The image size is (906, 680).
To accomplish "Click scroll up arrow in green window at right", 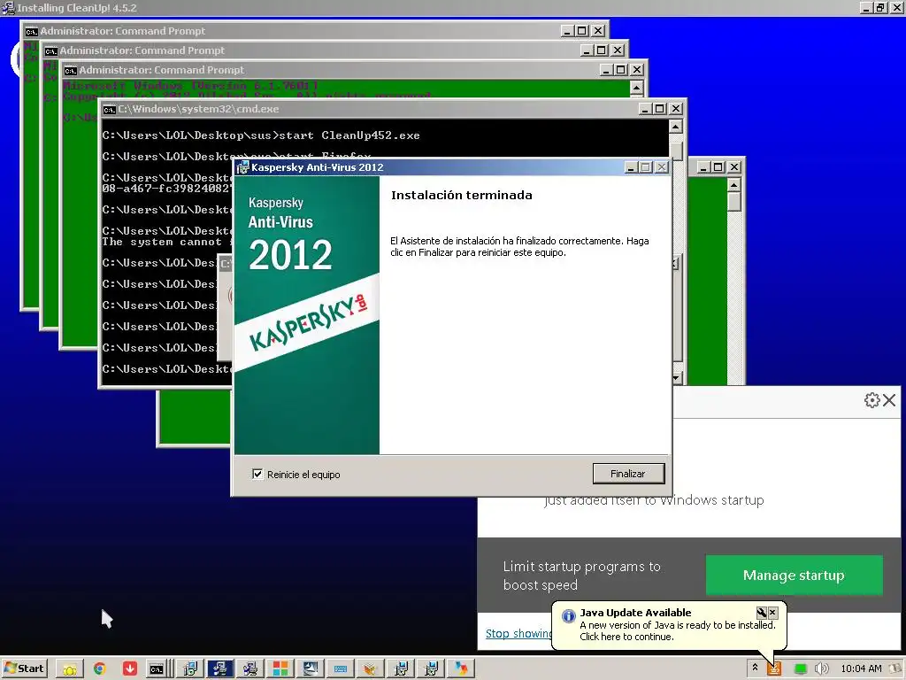I will [x=733, y=184].
